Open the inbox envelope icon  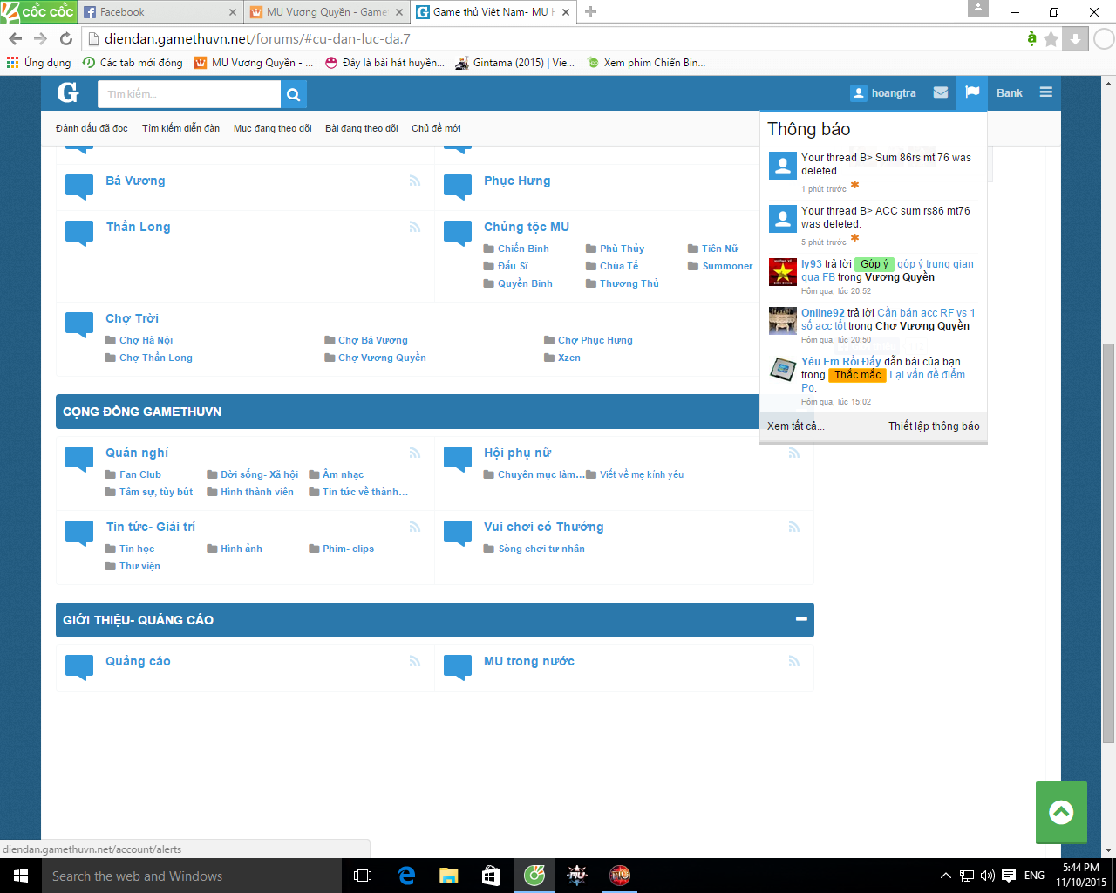pyautogui.click(x=940, y=92)
